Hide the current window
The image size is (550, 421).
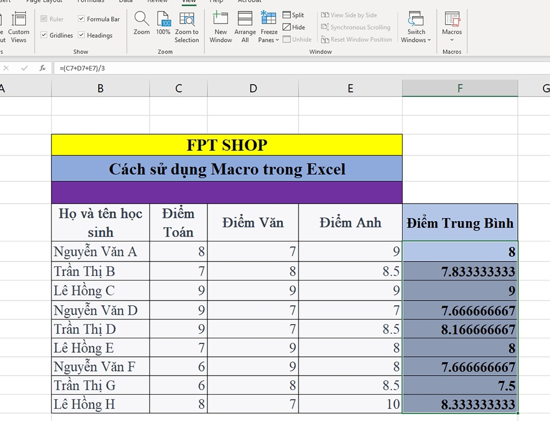click(294, 27)
